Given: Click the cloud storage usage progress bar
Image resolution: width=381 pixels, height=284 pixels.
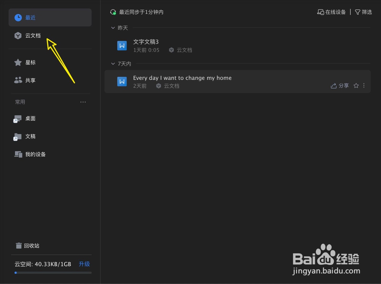Looking at the screenshot, I should pos(53,273).
